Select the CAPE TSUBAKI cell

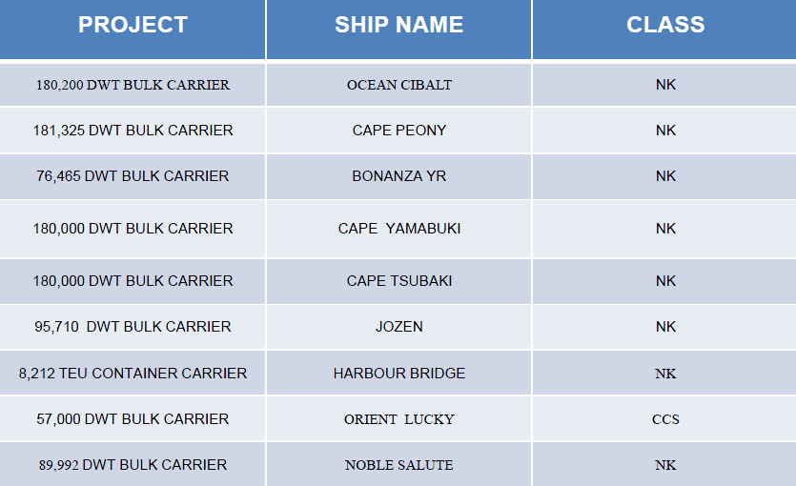pyautogui.click(x=399, y=281)
